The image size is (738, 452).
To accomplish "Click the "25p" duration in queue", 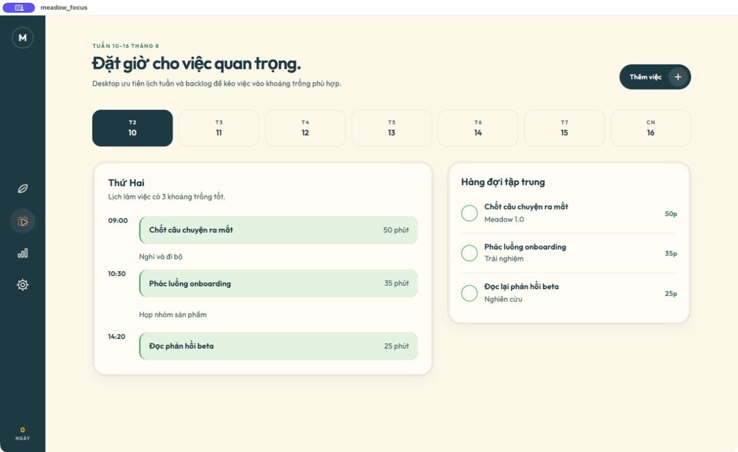I will pos(671,294).
